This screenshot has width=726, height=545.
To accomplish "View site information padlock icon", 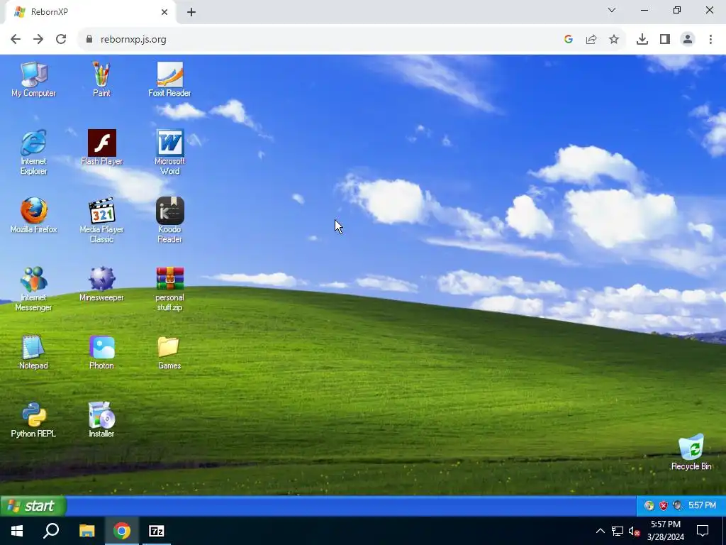I will [x=89, y=40].
